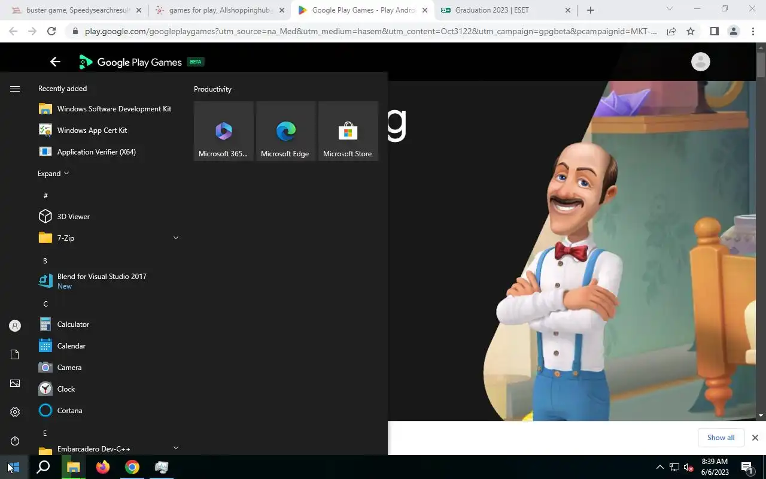Viewport: 766px width, 479px height.
Task: Jump to the # letter group header
Action: (45, 196)
